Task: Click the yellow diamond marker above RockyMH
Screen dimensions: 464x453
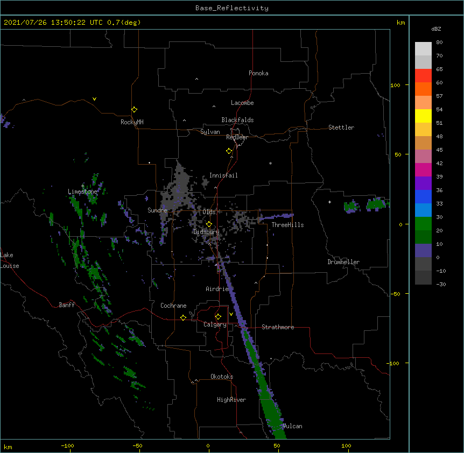Action: [135, 110]
